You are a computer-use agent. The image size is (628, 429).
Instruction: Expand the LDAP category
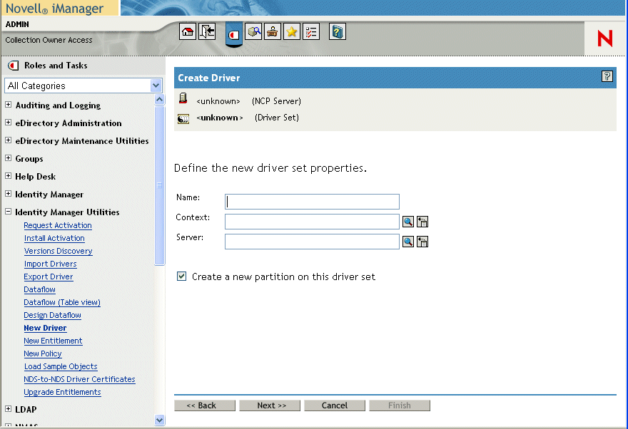click(7, 409)
